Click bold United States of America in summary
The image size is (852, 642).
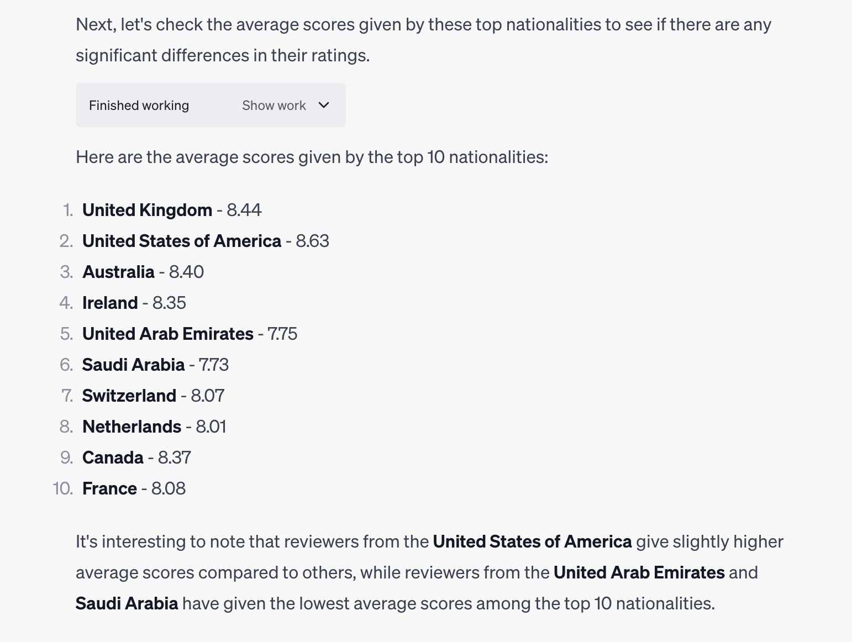tap(532, 541)
